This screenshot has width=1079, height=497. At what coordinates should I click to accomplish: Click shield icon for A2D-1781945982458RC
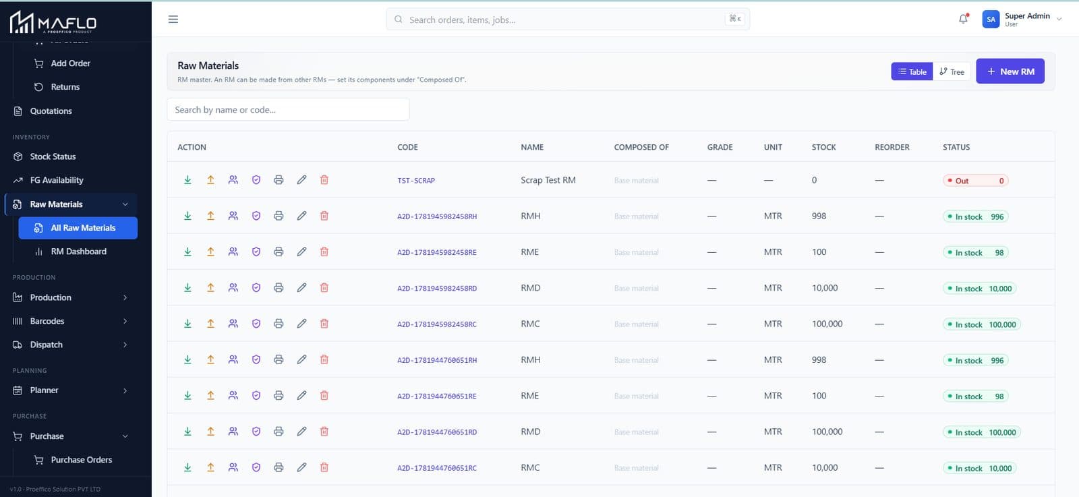coord(256,324)
